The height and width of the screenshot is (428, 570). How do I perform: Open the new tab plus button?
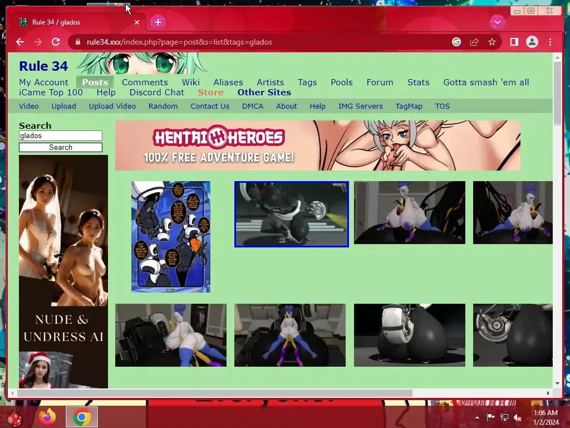point(158,22)
